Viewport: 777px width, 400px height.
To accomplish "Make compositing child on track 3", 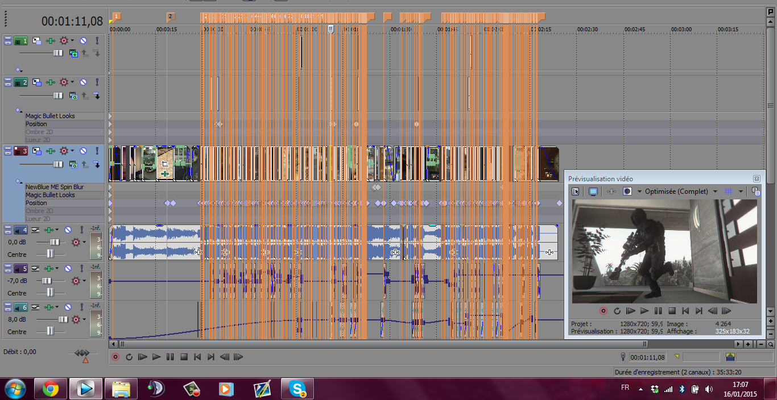I will pos(96,164).
